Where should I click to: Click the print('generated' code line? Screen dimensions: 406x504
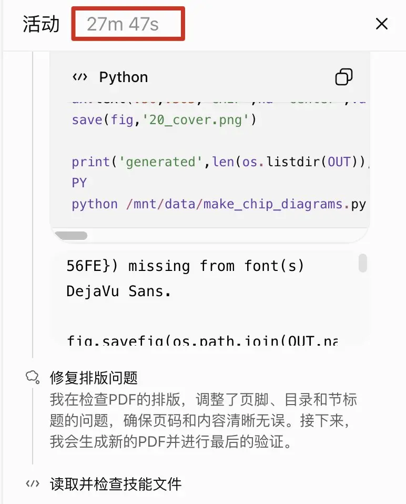220,162
